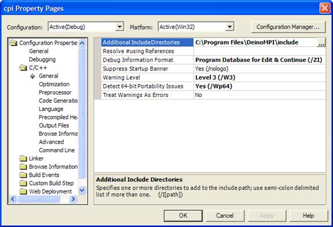
Task: Select the Resolve #using References property
Action: pos(147,51)
